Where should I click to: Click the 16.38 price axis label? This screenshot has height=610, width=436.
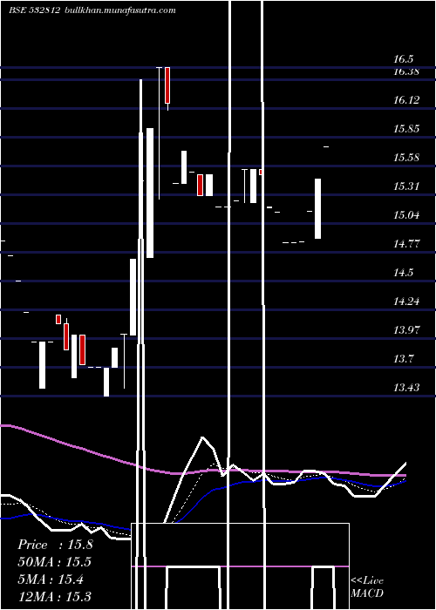pyautogui.click(x=406, y=71)
